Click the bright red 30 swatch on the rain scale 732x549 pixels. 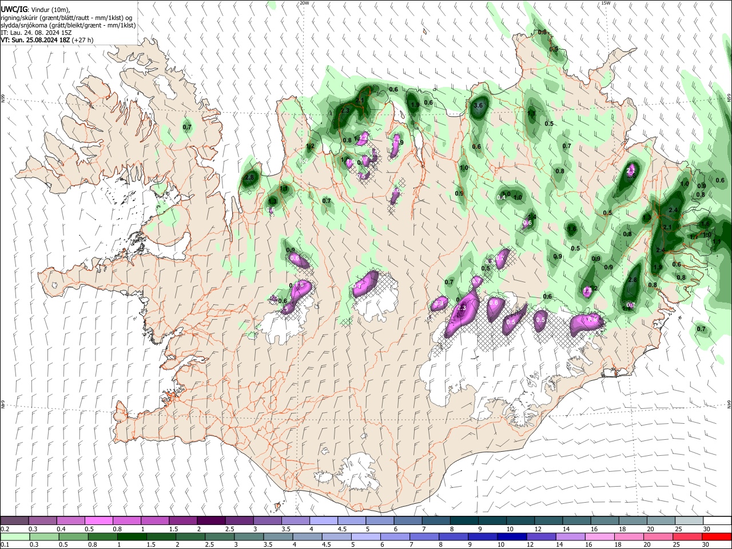pos(718,536)
